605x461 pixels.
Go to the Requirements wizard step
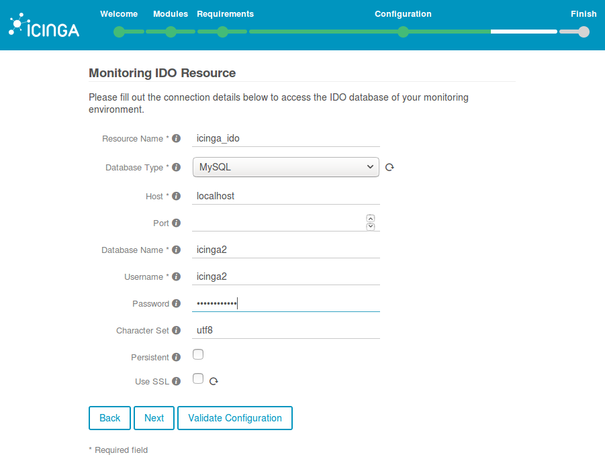(x=226, y=14)
